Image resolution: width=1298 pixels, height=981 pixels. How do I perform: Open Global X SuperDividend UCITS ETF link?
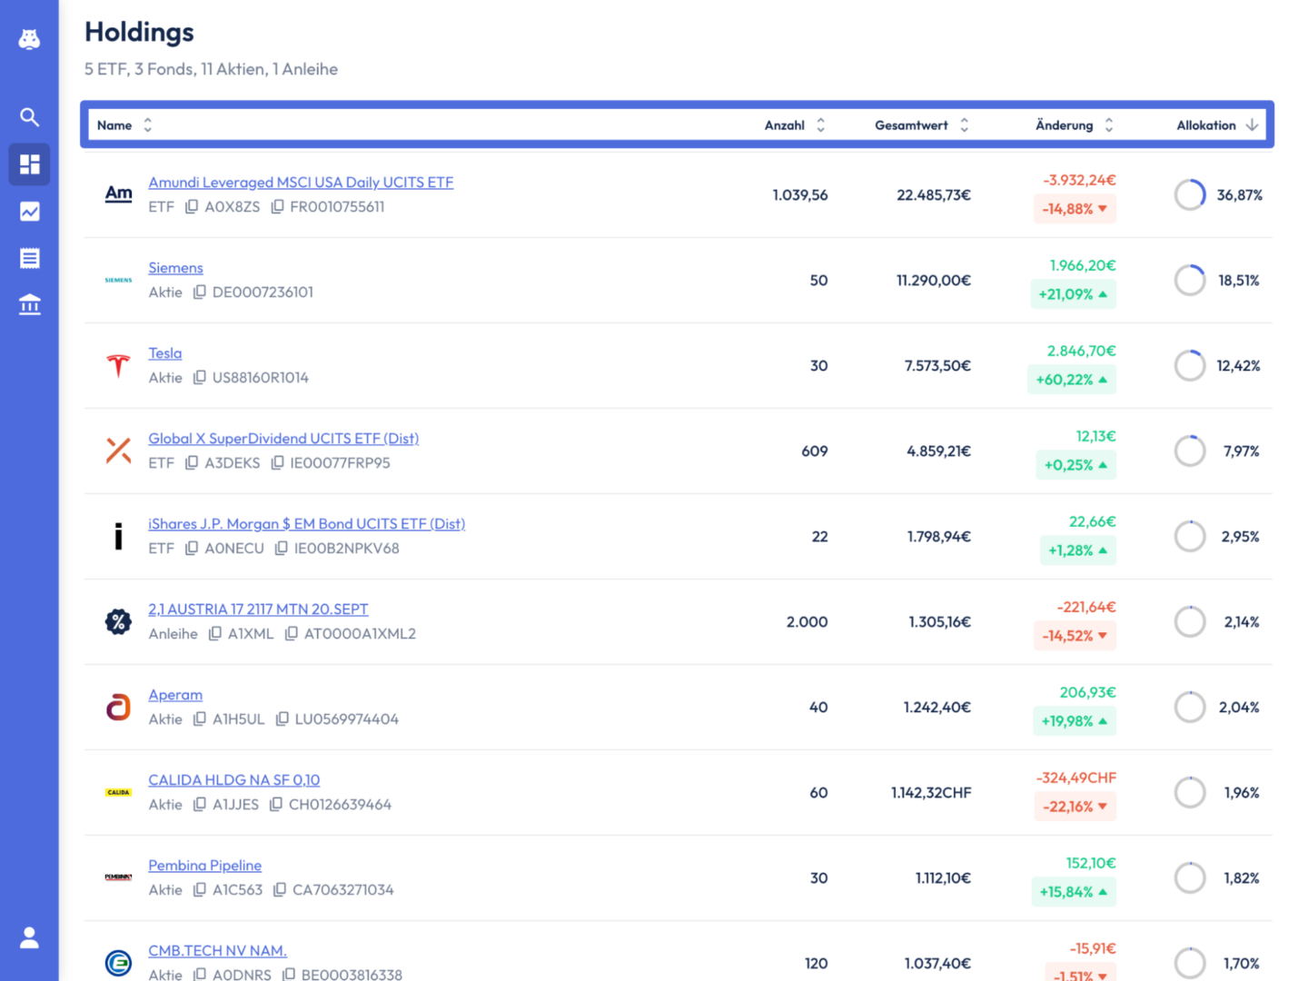coord(283,439)
